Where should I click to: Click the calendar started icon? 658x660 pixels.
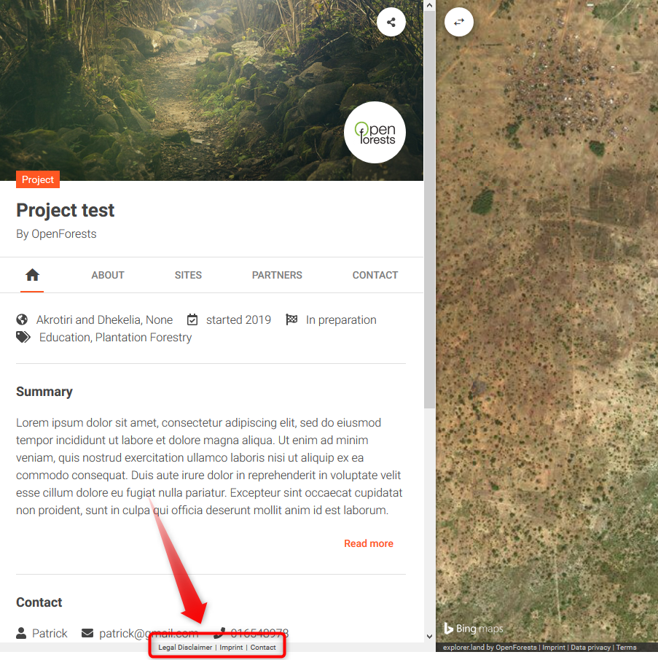[x=192, y=319]
